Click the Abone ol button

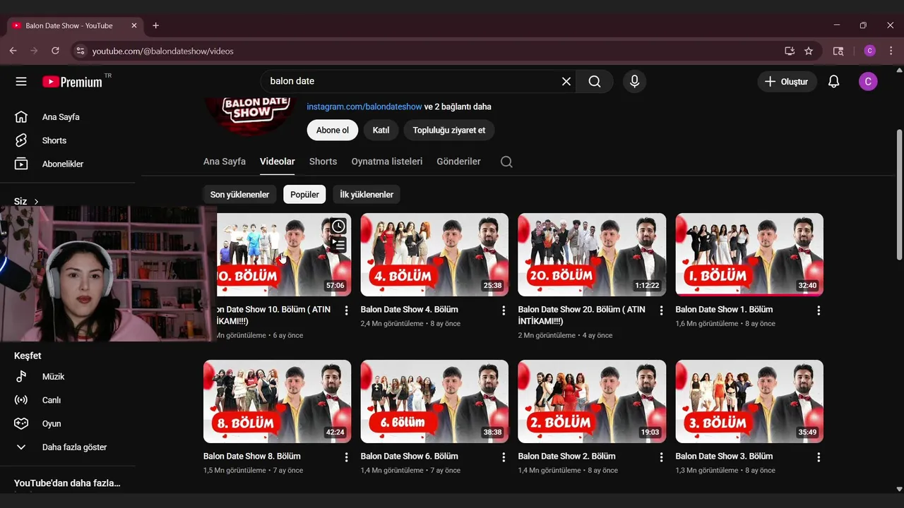coord(333,131)
